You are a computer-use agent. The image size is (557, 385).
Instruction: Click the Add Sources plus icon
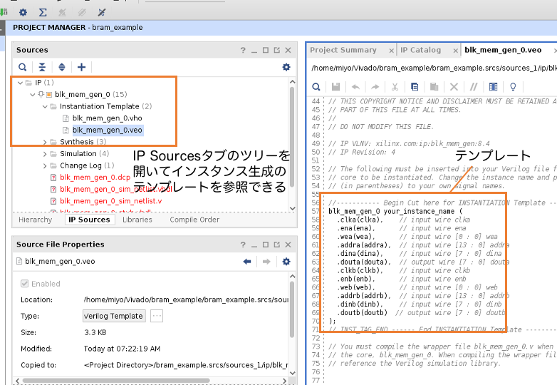tap(81, 67)
